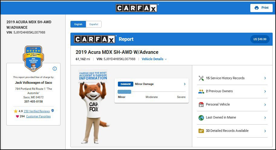Click the Accident & Damage Information sign
The image size is (276, 150).
[93, 76]
